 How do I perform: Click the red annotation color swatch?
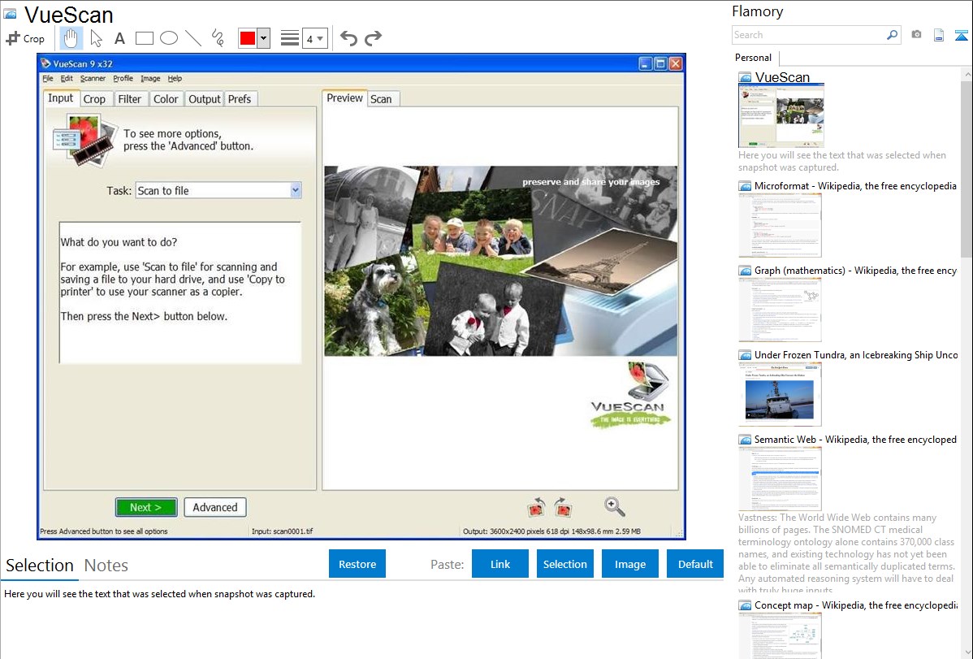[248, 38]
